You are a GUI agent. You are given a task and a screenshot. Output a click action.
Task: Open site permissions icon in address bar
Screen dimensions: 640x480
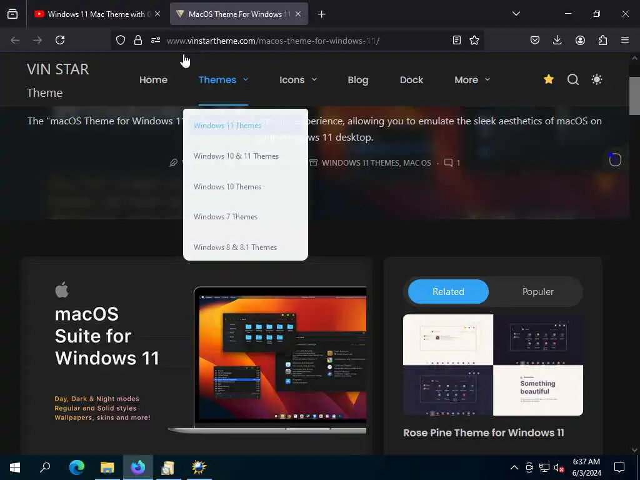click(156, 40)
